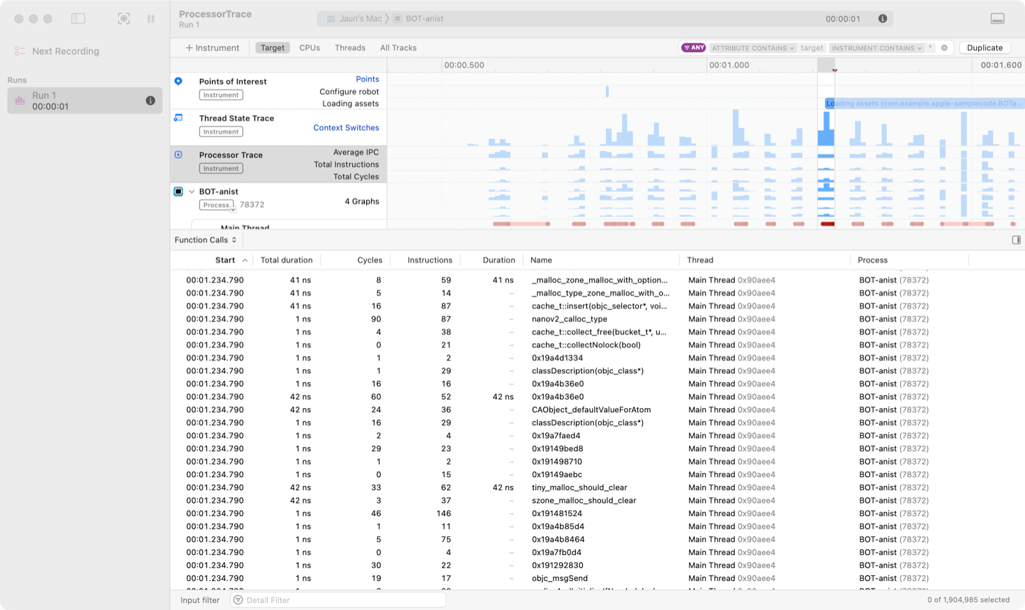Show info for Run 1 in sidebar
The width and height of the screenshot is (1025, 610).
[x=150, y=100]
